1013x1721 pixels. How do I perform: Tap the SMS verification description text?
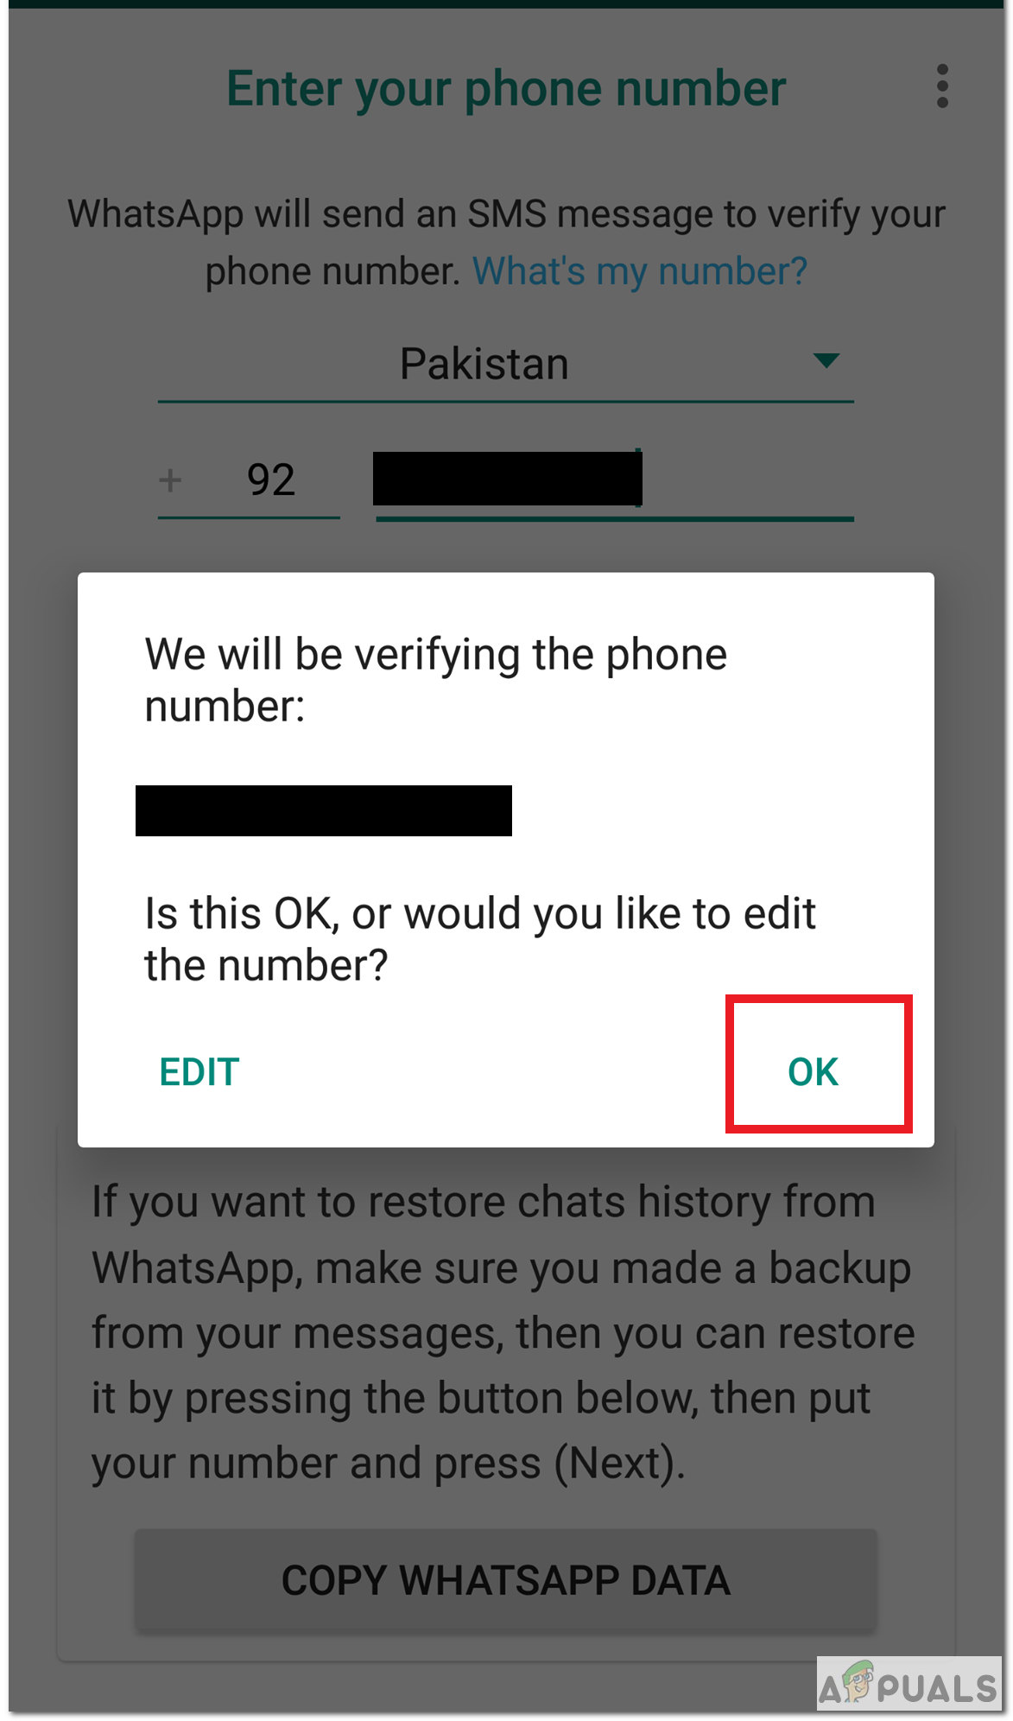pyautogui.click(x=506, y=242)
